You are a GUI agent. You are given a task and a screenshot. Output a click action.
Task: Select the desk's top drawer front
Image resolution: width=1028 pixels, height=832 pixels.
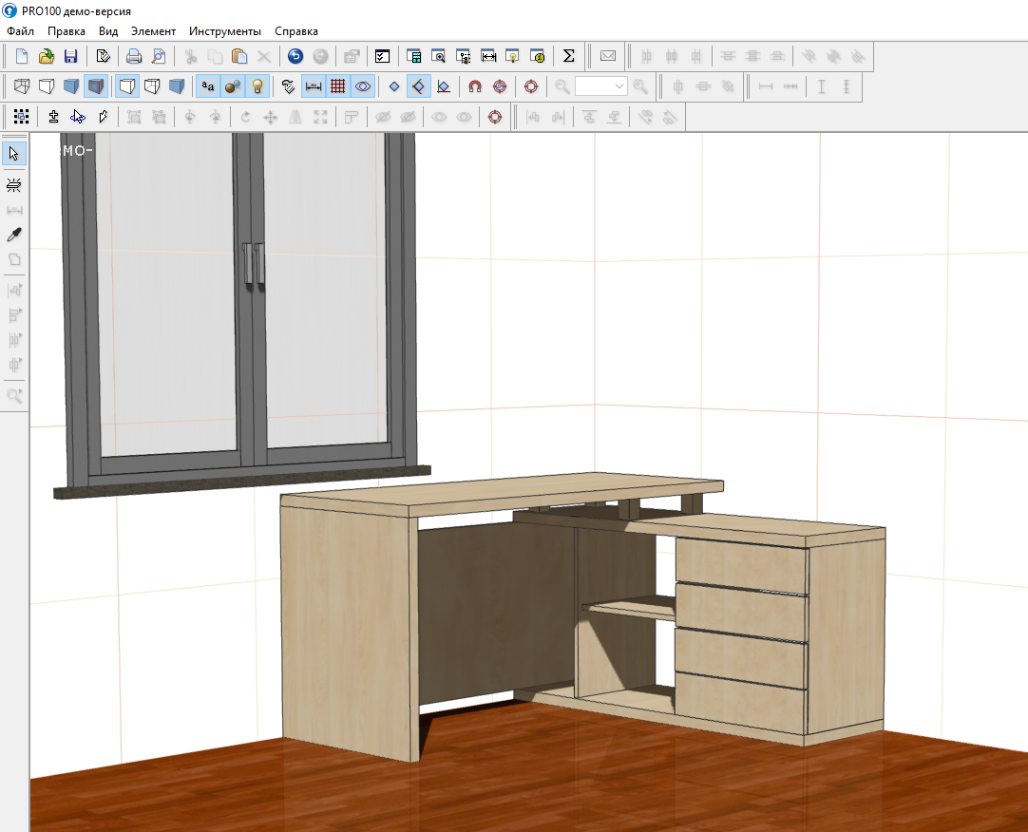741,565
